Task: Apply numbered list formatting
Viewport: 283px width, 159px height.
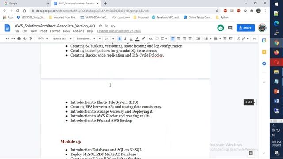Action: click(206, 38)
